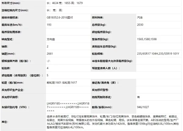Select the tire specification 235/65R17 104H text
Image resolution: width=183 pixels, height=131 pixels.
[148, 54]
